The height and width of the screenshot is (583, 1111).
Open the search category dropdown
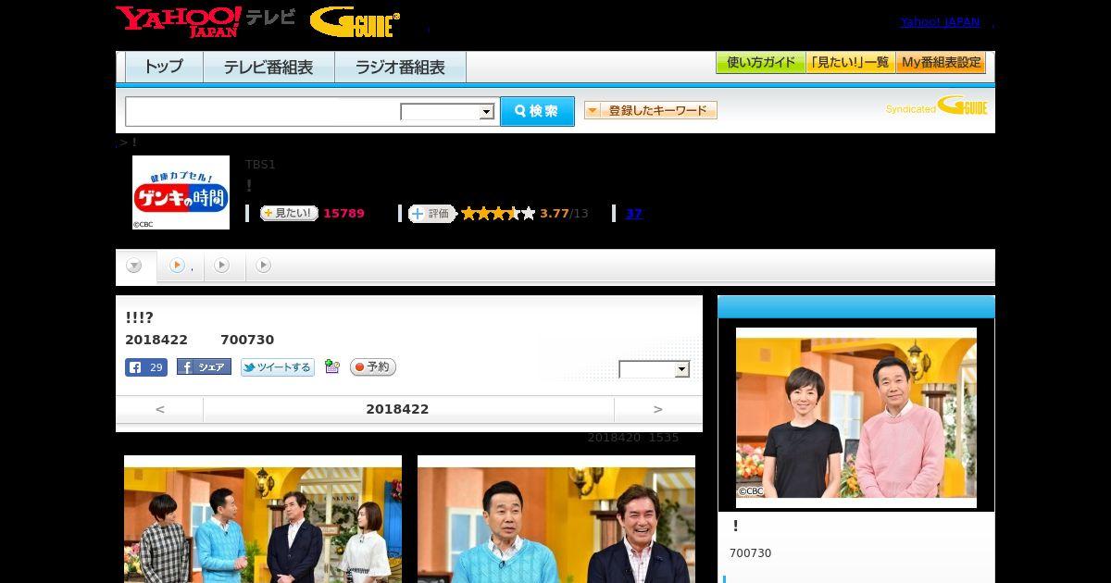click(x=447, y=112)
